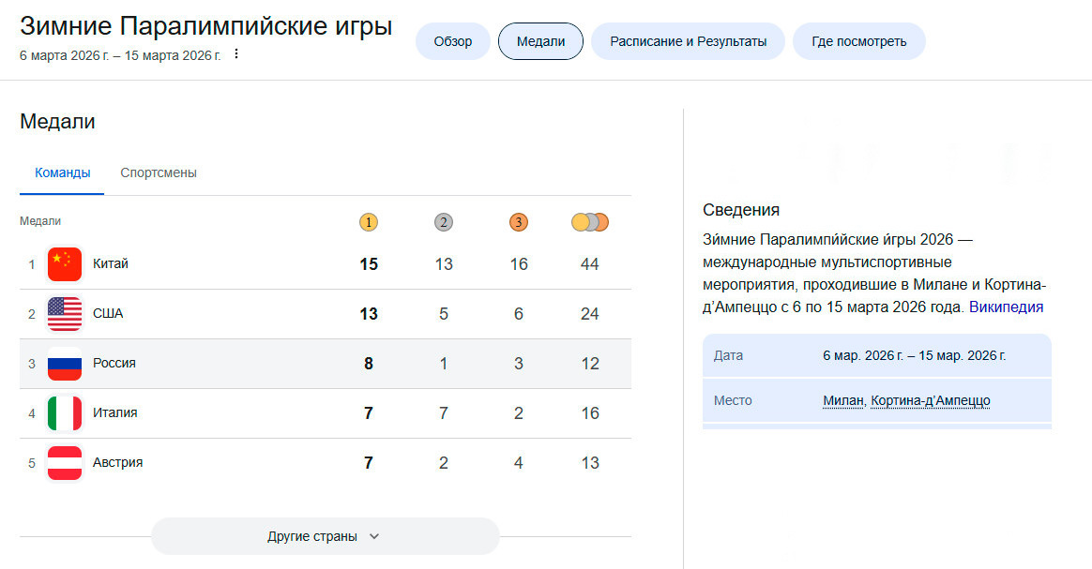Select the bronze medal column icon

coord(518,222)
